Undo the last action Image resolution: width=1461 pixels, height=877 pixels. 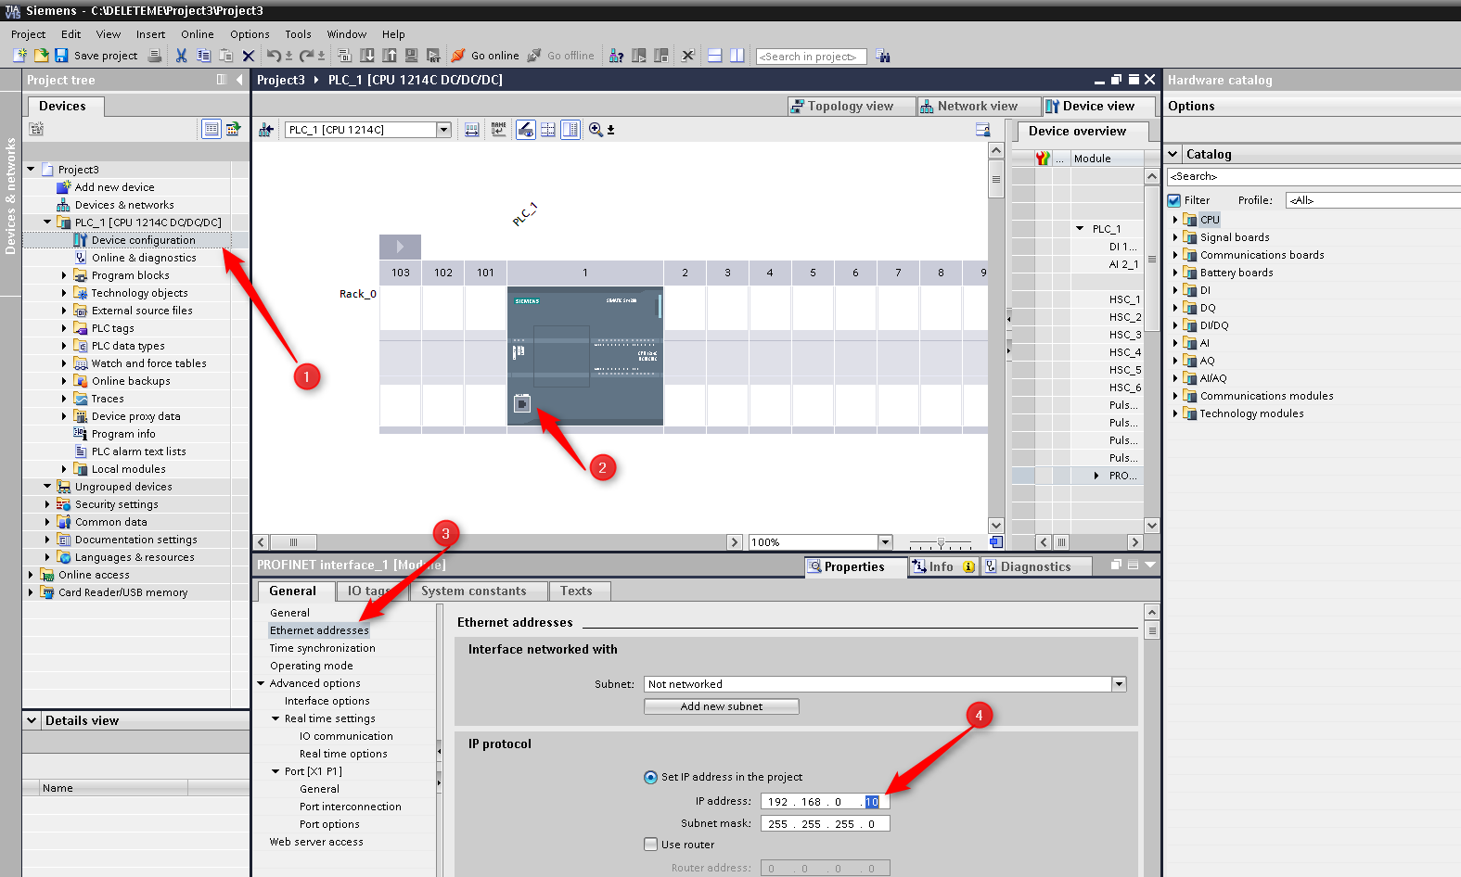point(274,56)
